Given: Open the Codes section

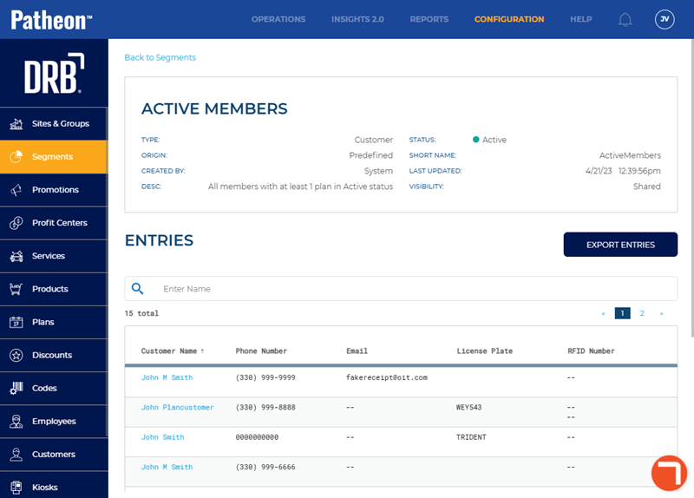Looking at the screenshot, I should [54, 388].
